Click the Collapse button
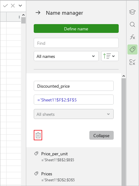 102,135
